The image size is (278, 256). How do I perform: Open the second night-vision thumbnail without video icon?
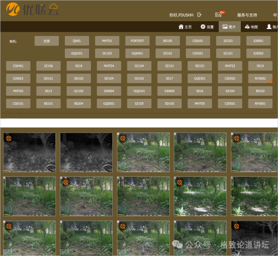(86, 153)
